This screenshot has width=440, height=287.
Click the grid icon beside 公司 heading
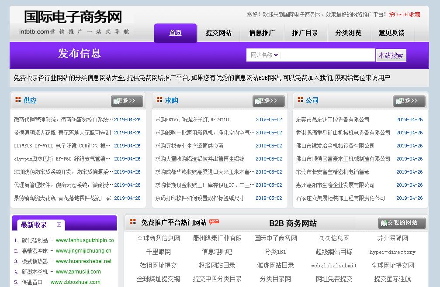click(300, 100)
